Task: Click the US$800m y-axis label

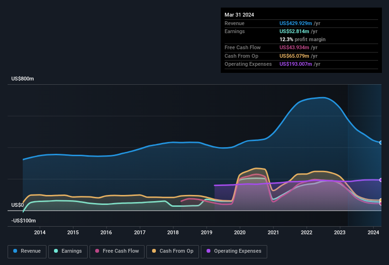Action: click(23, 79)
